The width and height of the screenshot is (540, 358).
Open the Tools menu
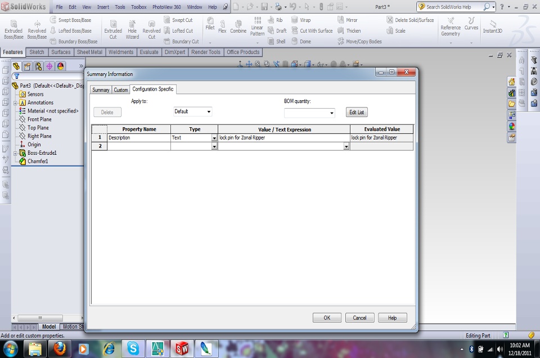click(x=120, y=7)
